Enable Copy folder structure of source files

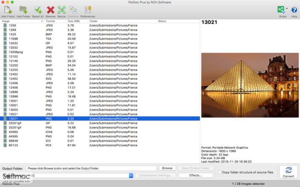coord(220,172)
